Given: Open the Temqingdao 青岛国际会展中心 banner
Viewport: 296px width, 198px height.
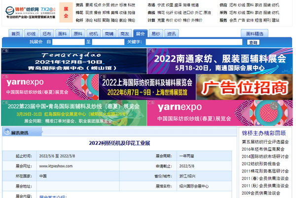Looking at the screenshot, I should pos(74,61).
